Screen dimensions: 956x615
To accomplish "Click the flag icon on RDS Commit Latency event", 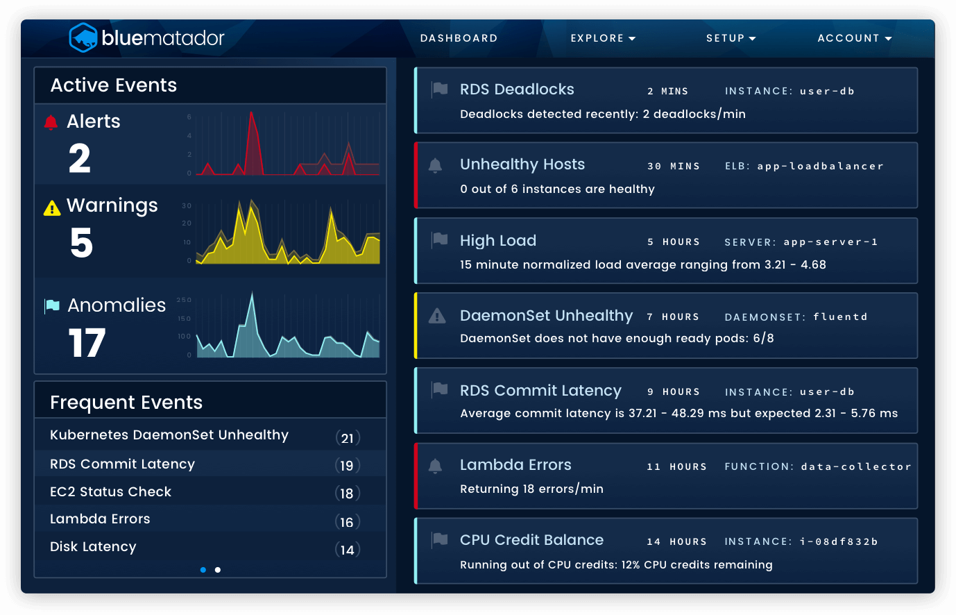I will click(440, 389).
